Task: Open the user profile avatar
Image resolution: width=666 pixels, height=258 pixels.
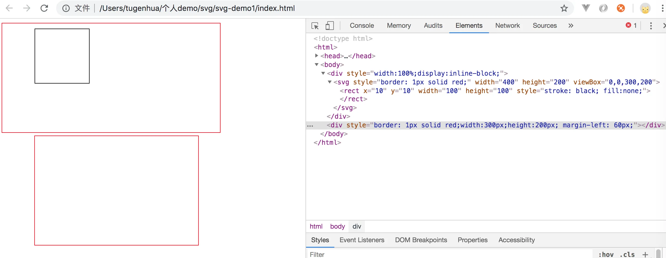Action: point(645,8)
